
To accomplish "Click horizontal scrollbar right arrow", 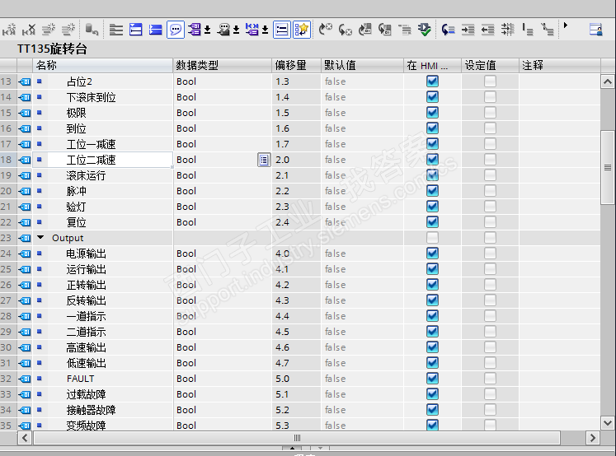I will 592,438.
